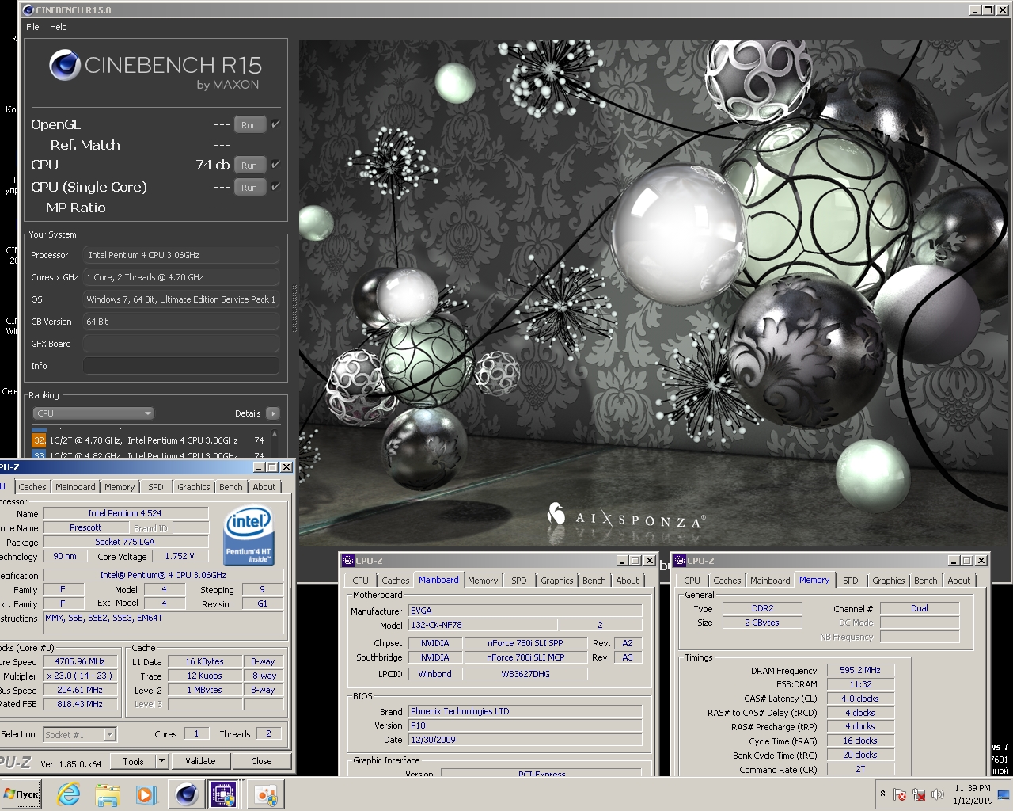Image resolution: width=1013 pixels, height=811 pixels.
Task: Click Core Voltage value 1.752 V
Action: pos(180,556)
